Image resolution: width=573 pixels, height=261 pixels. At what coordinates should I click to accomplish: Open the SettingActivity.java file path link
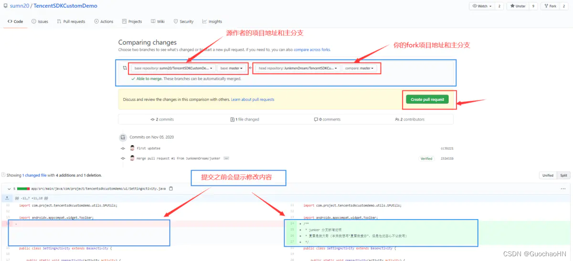(98, 189)
